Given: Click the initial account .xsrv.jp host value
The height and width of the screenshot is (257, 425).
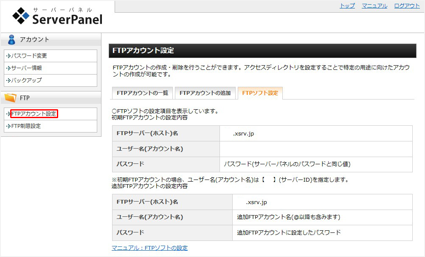Looking at the screenshot, I should click(243, 133).
